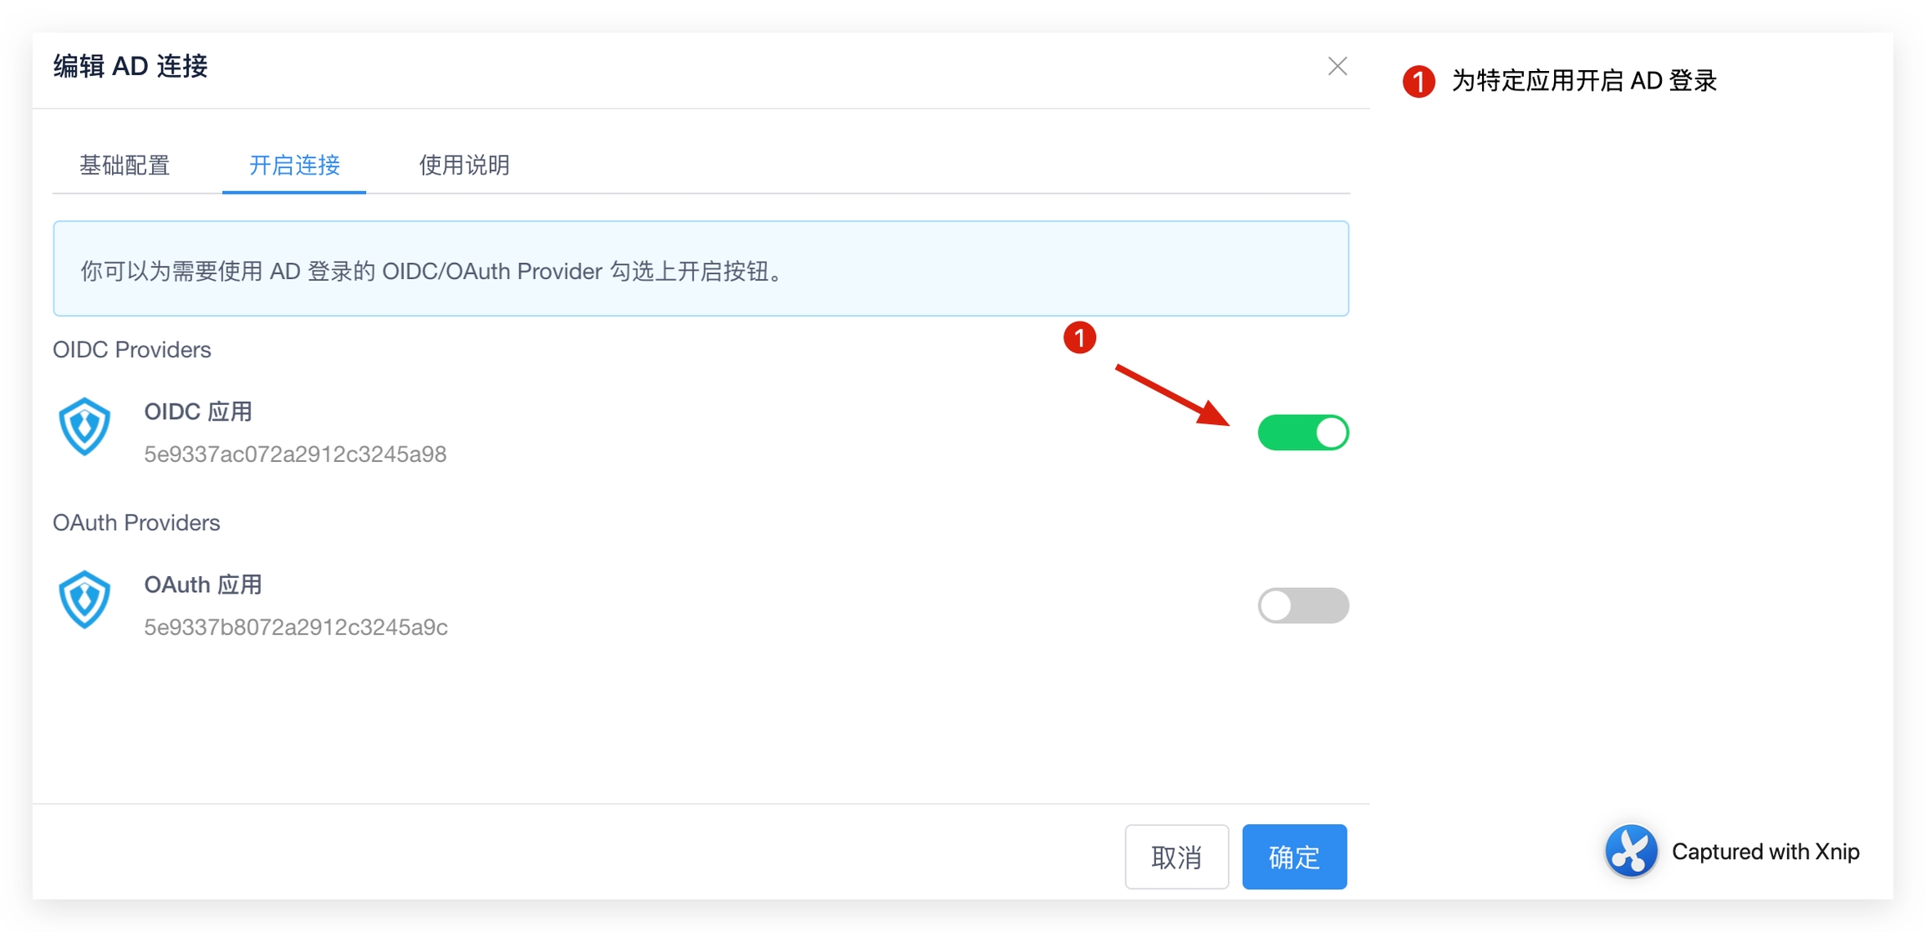Enable AD login for OAuth 应用

(x=1302, y=605)
